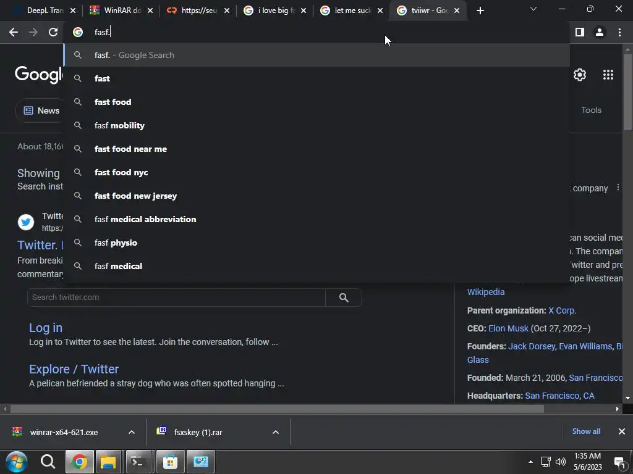
Task: Close the tviiwr Google tab
Action: 457,11
